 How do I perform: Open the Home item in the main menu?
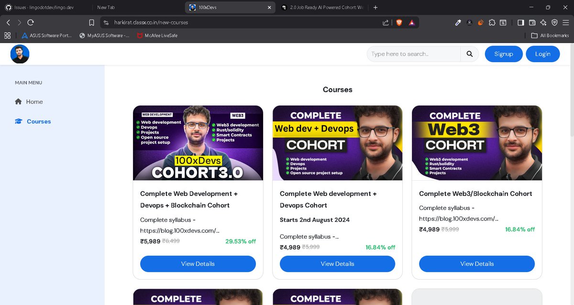click(29, 101)
